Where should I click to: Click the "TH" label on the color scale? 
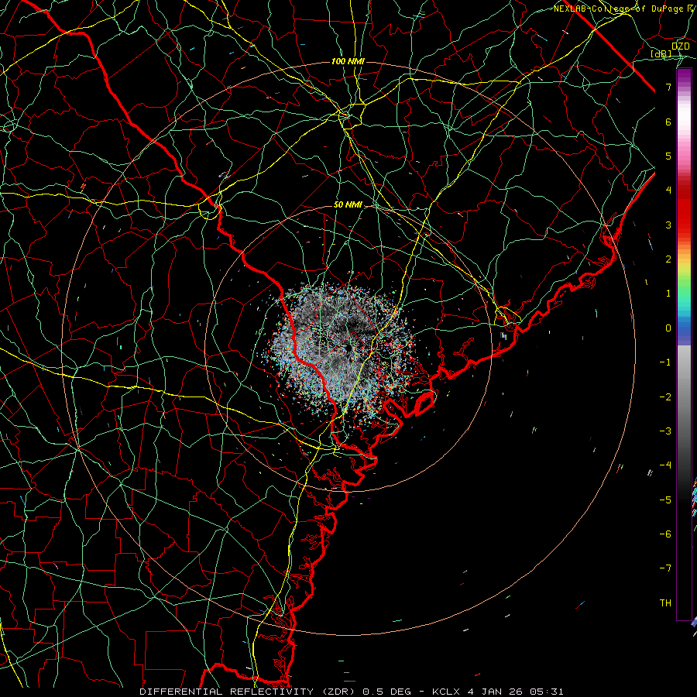(665, 603)
